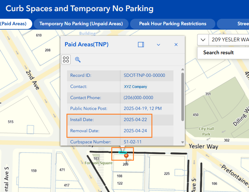Image resolution: width=249 pixels, height=192 pixels.
Task: Open the search source dropdown
Action: coord(203,40)
